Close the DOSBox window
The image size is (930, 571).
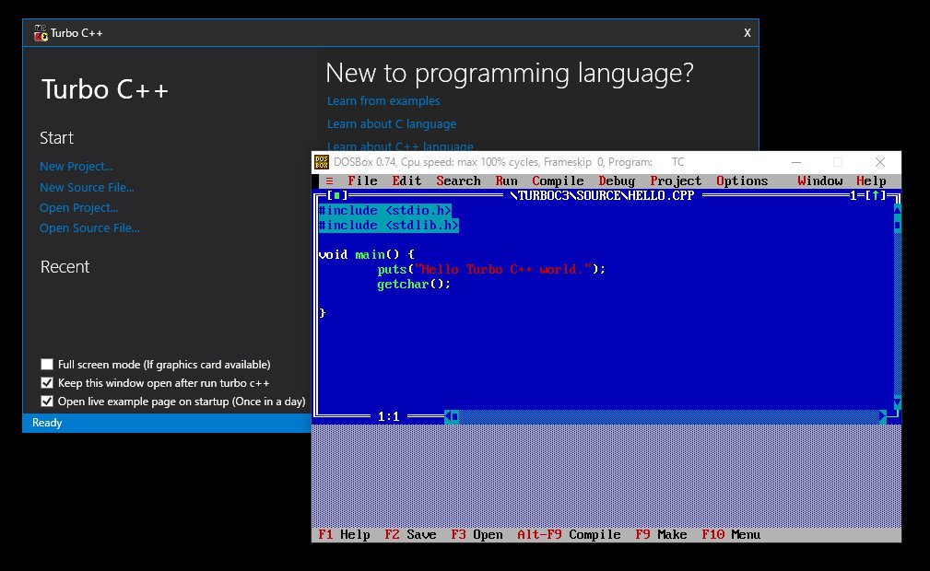[x=880, y=162]
